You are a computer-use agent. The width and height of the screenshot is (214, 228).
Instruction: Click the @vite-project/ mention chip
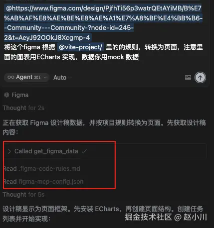(x=80, y=47)
